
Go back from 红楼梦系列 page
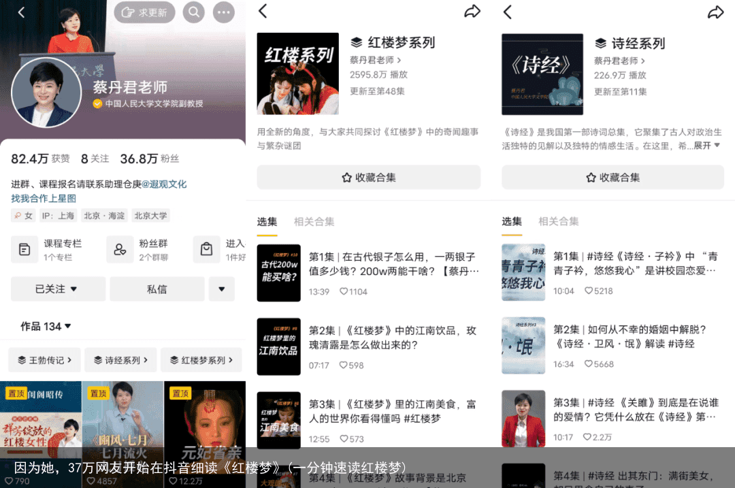click(263, 12)
